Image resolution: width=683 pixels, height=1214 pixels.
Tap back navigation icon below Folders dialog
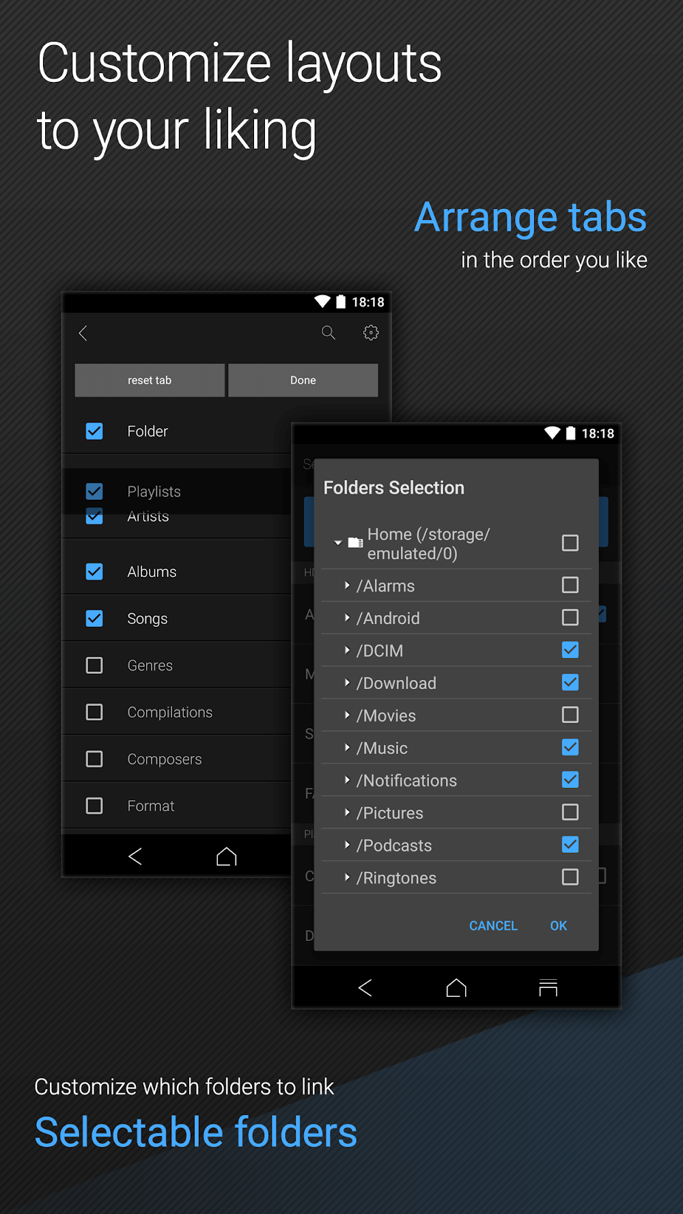click(365, 988)
